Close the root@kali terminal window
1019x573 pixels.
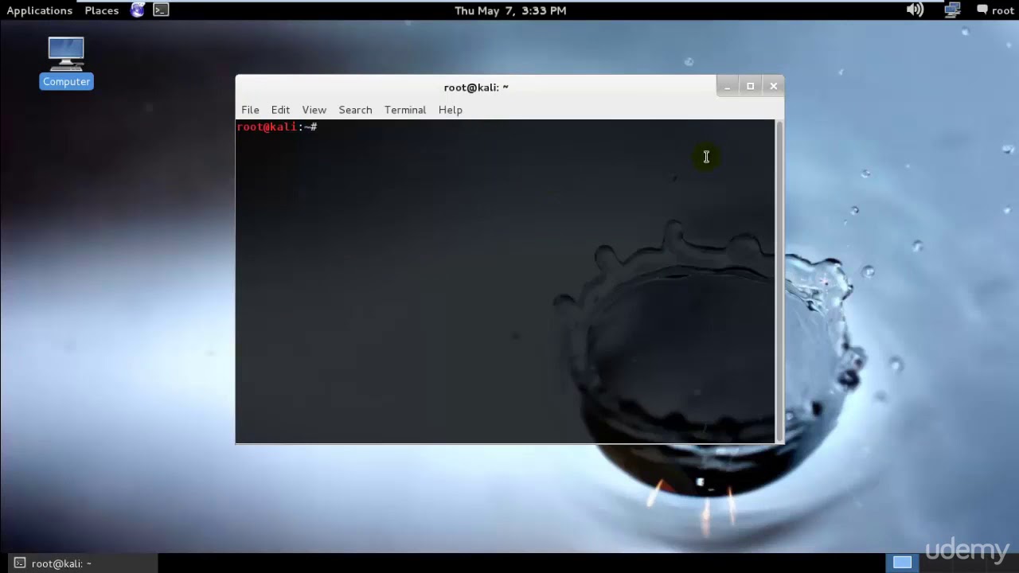[773, 86]
